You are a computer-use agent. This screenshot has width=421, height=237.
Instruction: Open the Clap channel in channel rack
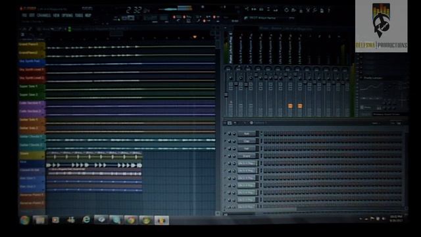[x=247, y=141]
